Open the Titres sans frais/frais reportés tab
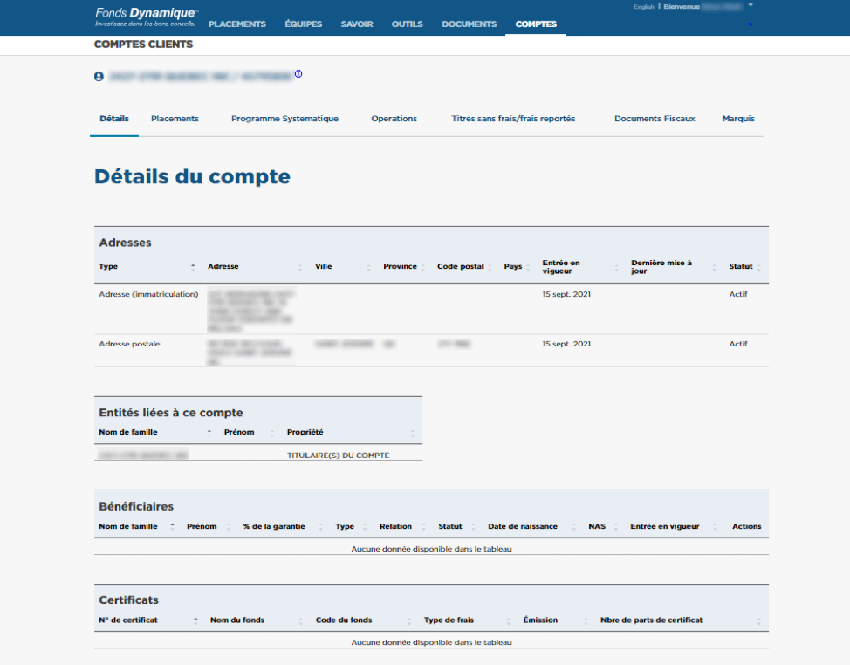Screen dimensions: 850x665 point(513,119)
